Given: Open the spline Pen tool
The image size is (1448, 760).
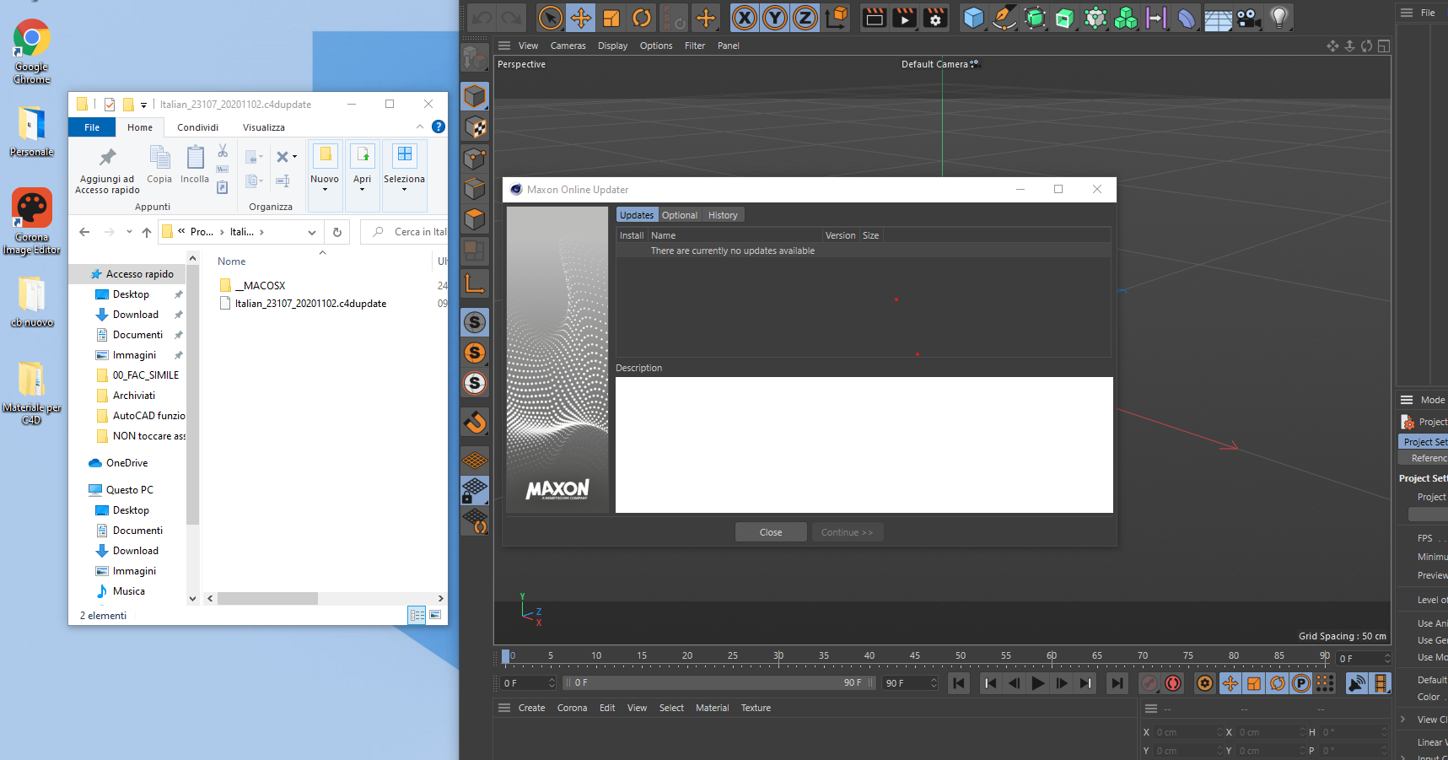Looking at the screenshot, I should click(x=1004, y=18).
